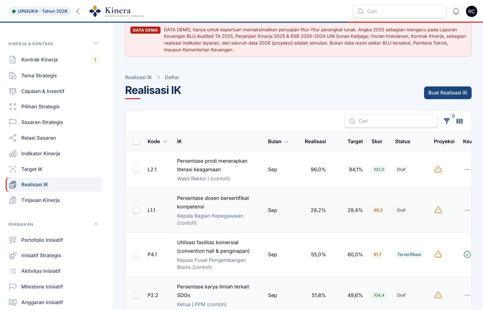Click warning triangle in P4.1 row

438,254
